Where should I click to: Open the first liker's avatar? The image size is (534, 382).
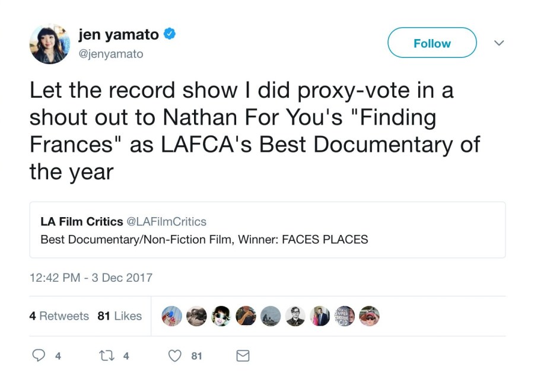pos(172,316)
